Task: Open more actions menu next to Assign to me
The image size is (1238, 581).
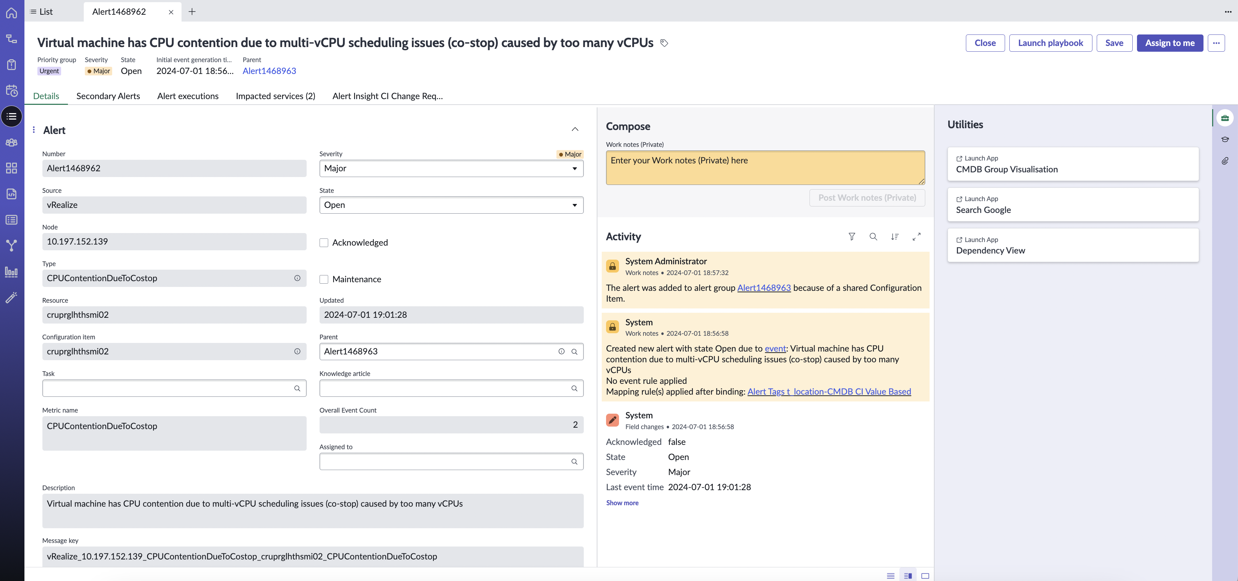Action: [1216, 43]
